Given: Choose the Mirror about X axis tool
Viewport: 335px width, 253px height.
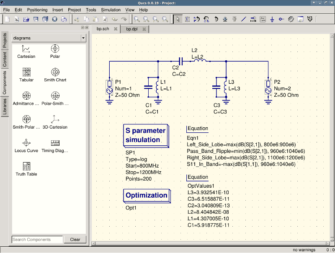Looking at the screenshot, I should pyautogui.click(x=196, y=19).
